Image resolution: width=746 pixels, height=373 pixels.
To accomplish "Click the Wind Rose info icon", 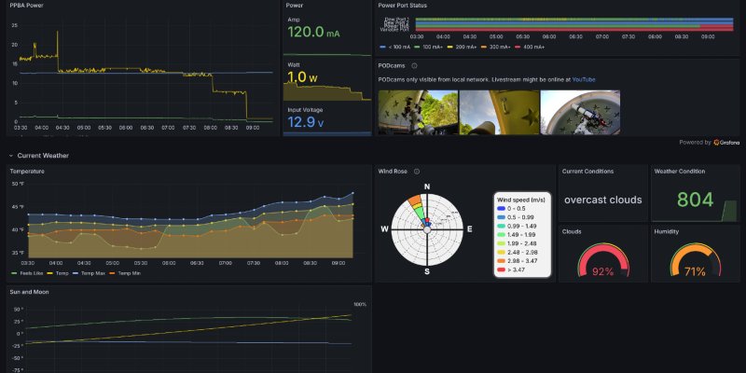I will pyautogui.click(x=416, y=172).
